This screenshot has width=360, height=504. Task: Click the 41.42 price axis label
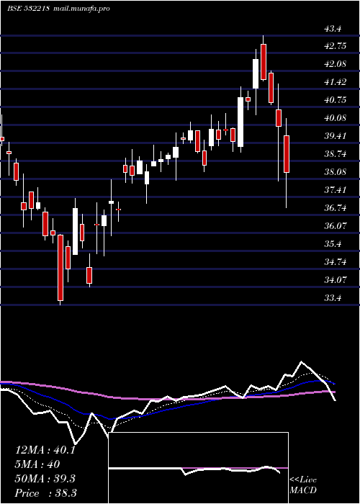click(336, 82)
